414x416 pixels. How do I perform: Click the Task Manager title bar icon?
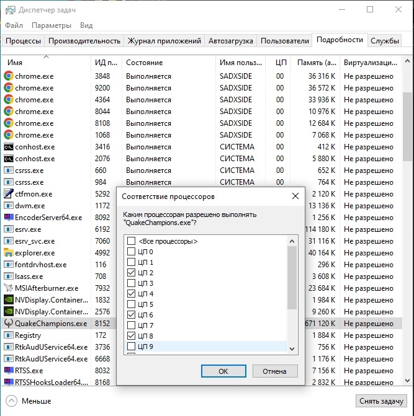pyautogui.click(x=11, y=10)
